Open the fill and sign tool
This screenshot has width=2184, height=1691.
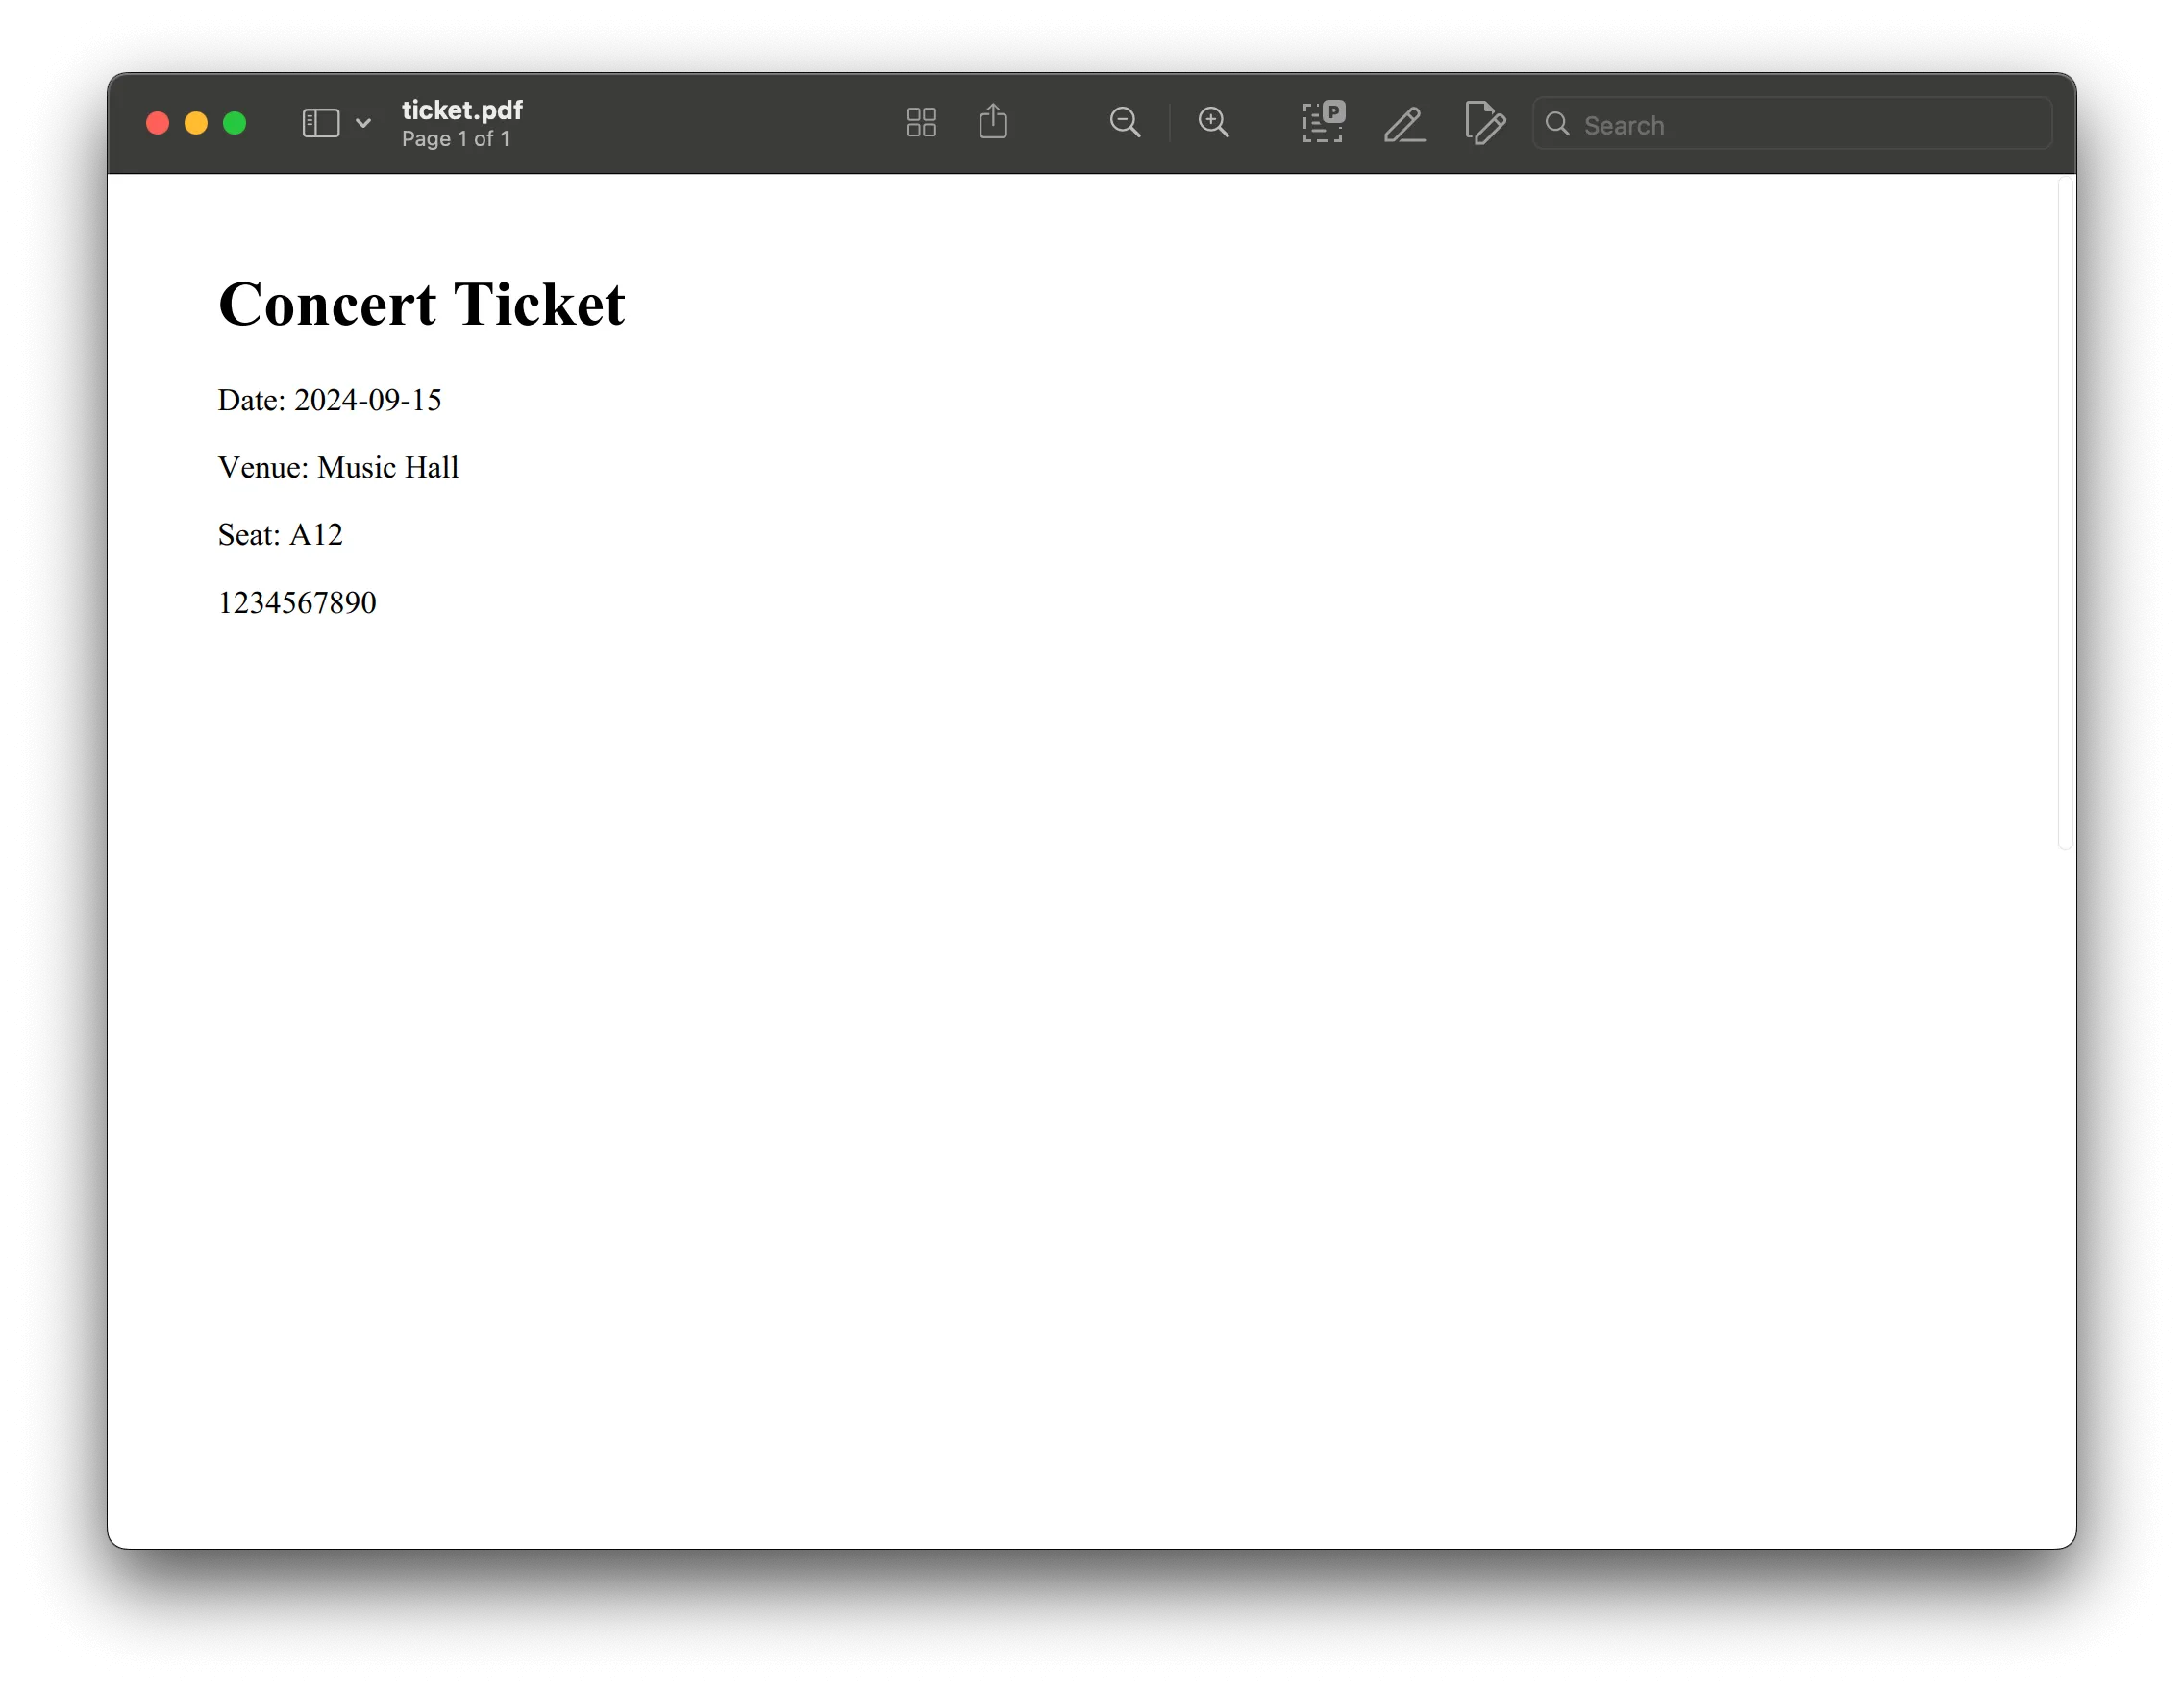tap(1486, 124)
